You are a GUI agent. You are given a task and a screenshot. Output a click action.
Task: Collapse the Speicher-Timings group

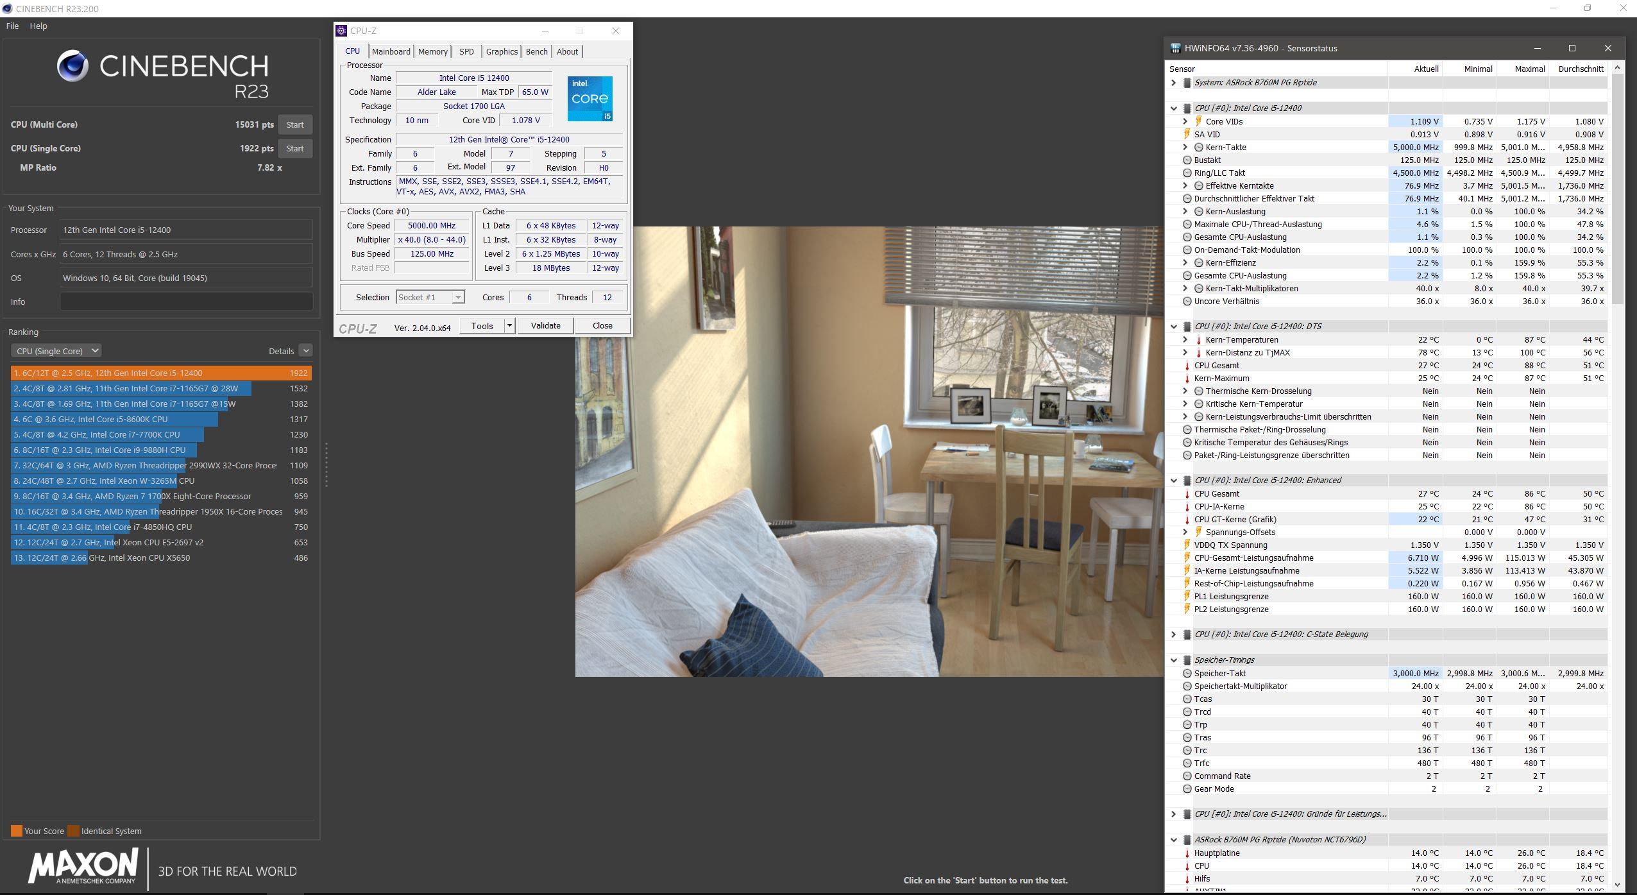(1173, 660)
